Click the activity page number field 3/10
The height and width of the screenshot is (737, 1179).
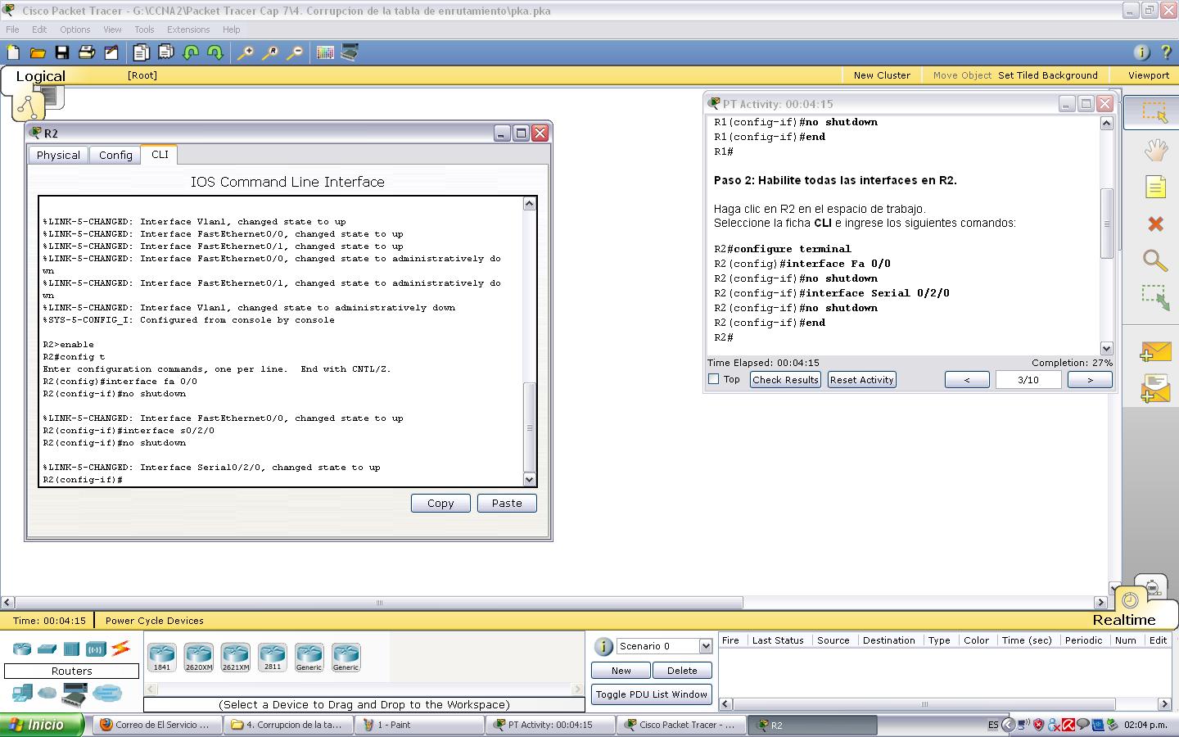tap(1028, 380)
